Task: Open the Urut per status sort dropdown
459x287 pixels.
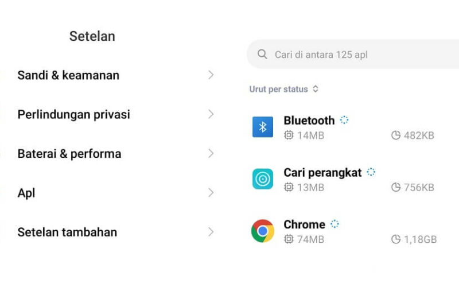Action: pyautogui.click(x=283, y=89)
